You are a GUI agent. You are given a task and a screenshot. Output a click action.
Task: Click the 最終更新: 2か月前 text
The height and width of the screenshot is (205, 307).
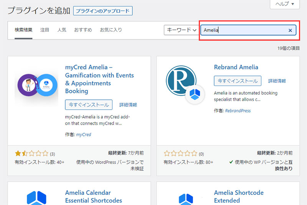[275, 153]
